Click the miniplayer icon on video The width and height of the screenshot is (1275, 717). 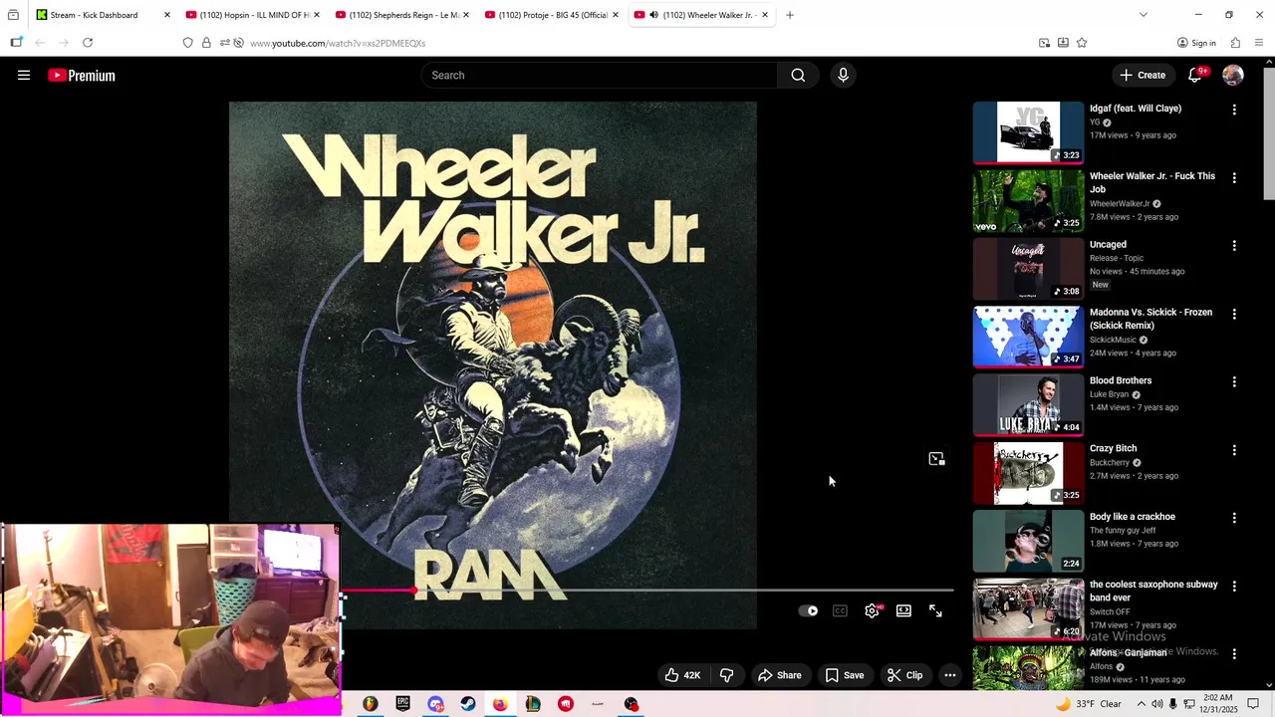(936, 459)
